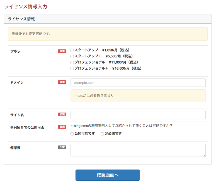The image size is (216, 189).
Task: Select the スタートアップ ¥1,650/月 plan radio
Action: click(72, 50)
